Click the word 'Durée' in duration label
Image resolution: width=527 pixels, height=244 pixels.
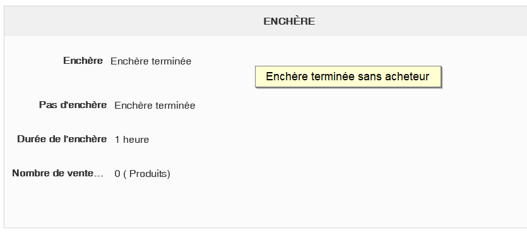tap(28, 139)
